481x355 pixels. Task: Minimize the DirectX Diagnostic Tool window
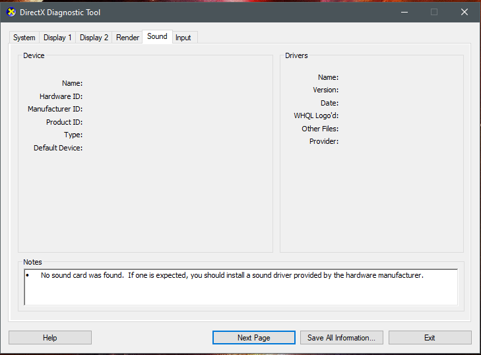(x=404, y=13)
